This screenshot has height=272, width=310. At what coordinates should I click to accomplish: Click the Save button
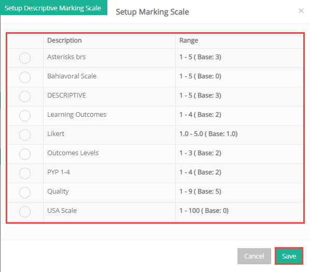289,256
